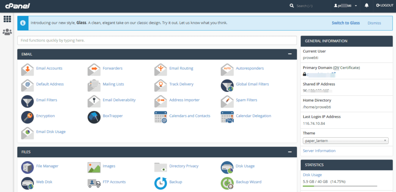Click the Images picture icon
This screenshot has height=192, width=396.
coord(94,168)
